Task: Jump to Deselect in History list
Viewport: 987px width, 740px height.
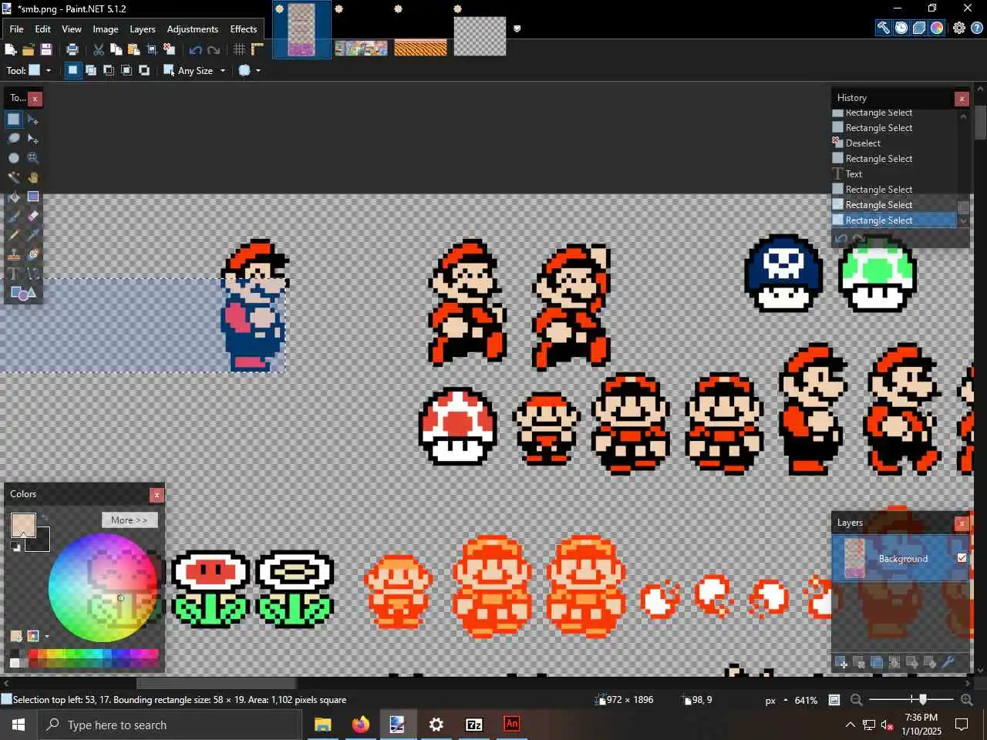Action: pyautogui.click(x=894, y=143)
